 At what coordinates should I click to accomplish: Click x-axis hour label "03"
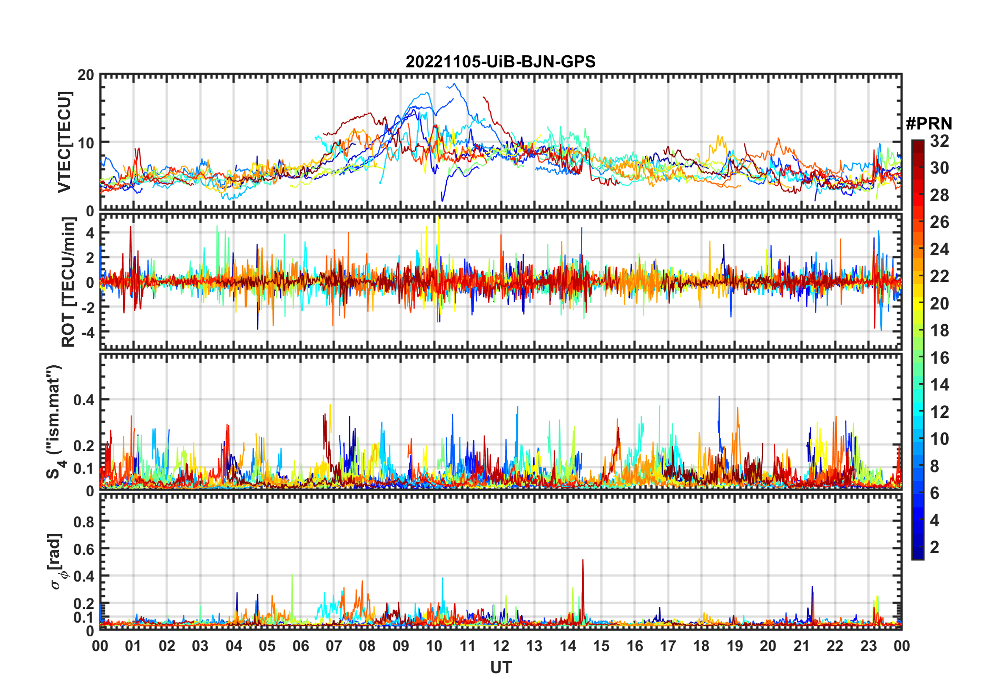[200, 646]
